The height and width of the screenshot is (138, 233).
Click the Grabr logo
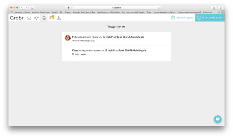pyautogui.click(x=17, y=18)
